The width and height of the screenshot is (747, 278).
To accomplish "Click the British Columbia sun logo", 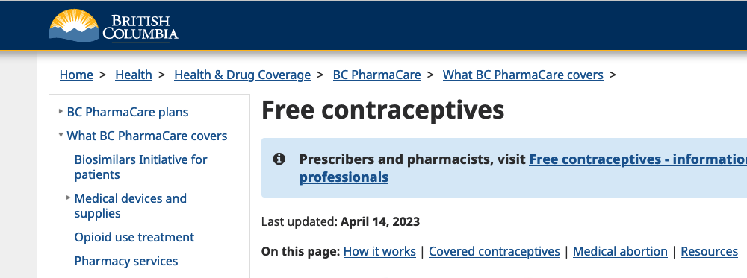I will click(74, 25).
